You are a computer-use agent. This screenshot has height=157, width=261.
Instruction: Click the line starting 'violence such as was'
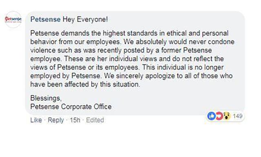tap(121, 50)
